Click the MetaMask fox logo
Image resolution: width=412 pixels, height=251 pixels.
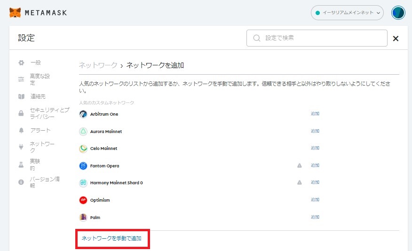(15, 12)
